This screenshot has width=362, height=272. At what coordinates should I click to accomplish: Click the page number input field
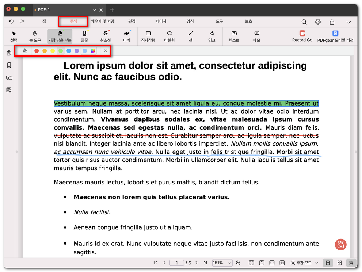[177, 263]
